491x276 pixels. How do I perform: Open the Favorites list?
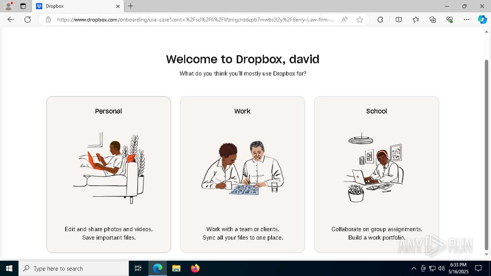pos(416,20)
